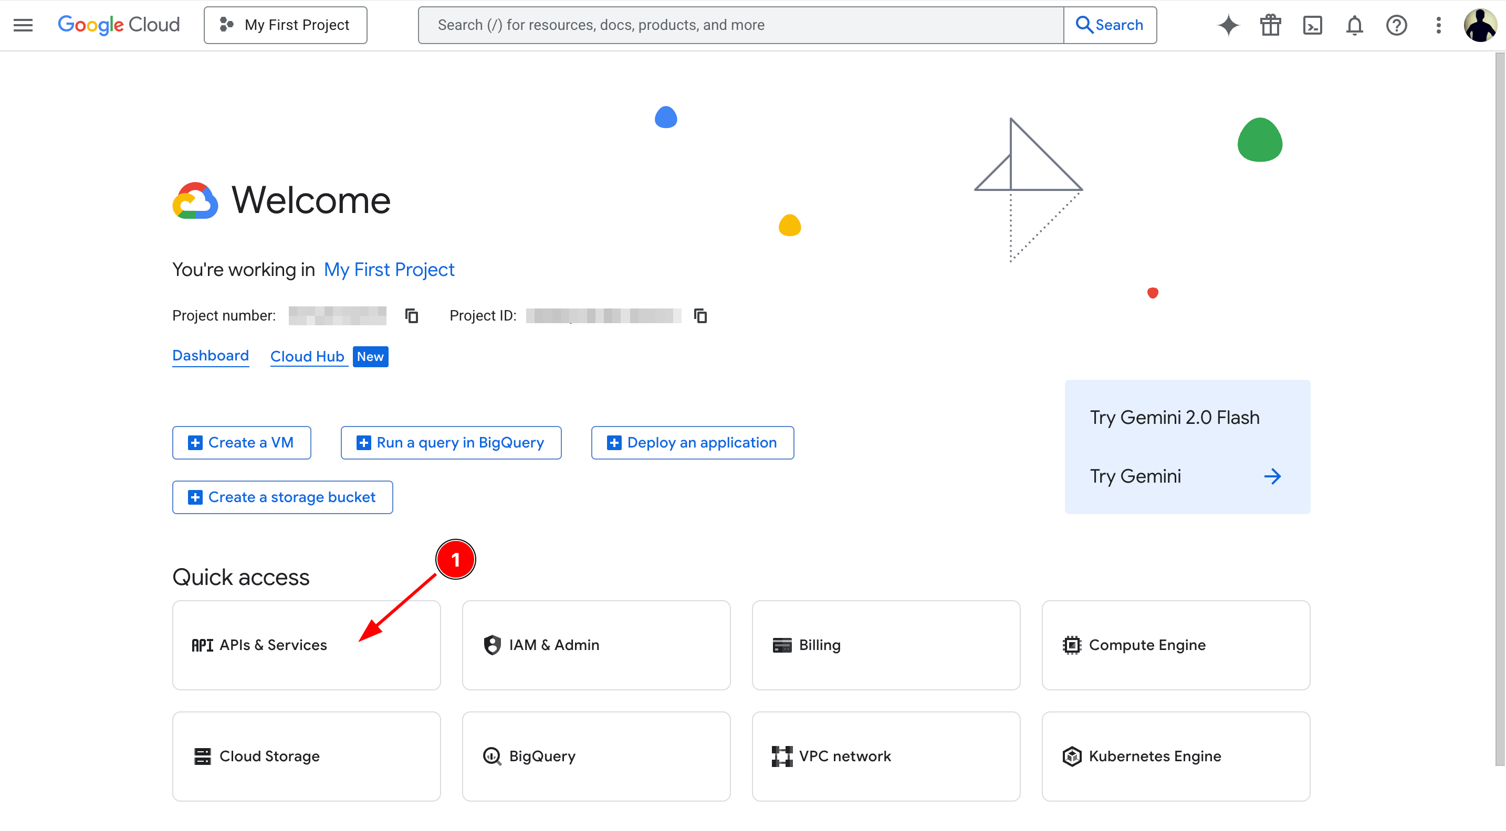Open Try Gemini 2.0 Flash card
1506x831 pixels.
[x=1187, y=447]
